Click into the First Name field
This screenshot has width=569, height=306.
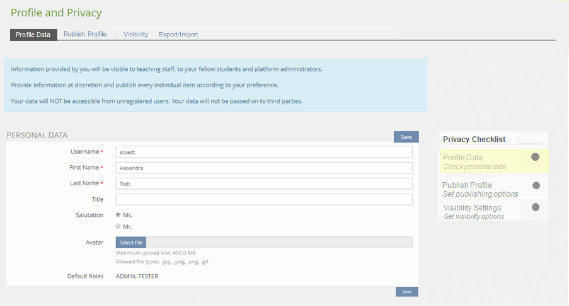(x=264, y=168)
